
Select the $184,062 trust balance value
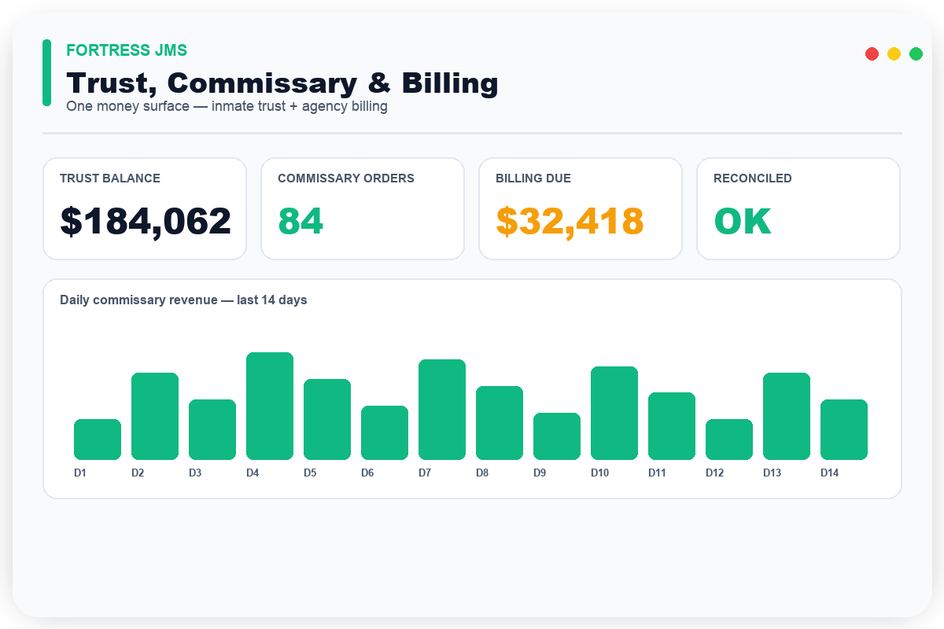[x=146, y=222]
